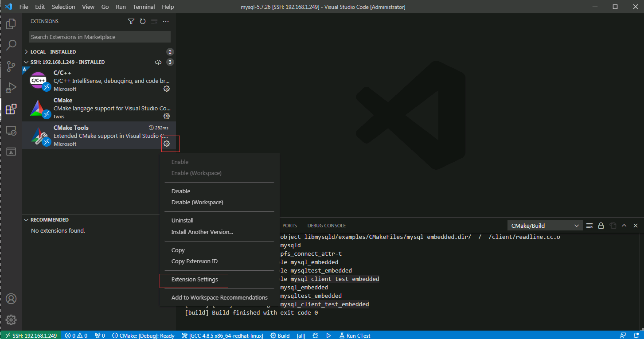Click the CMake: [Debug]: Ready status item
Image resolution: width=644 pixels, height=339 pixels.
(143, 335)
